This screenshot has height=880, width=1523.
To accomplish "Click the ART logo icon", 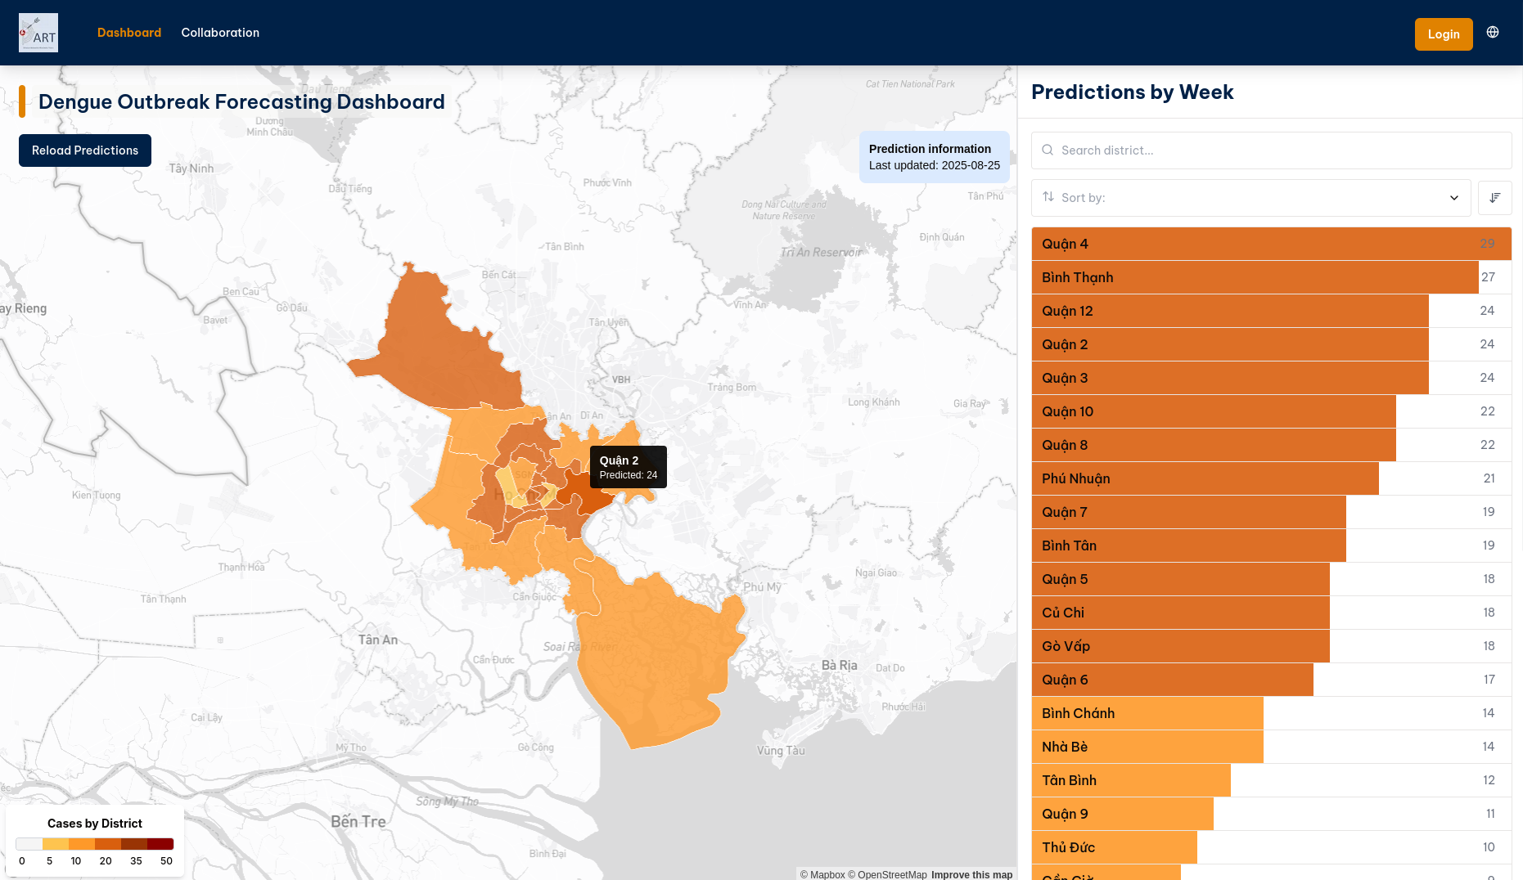I will (x=38, y=33).
